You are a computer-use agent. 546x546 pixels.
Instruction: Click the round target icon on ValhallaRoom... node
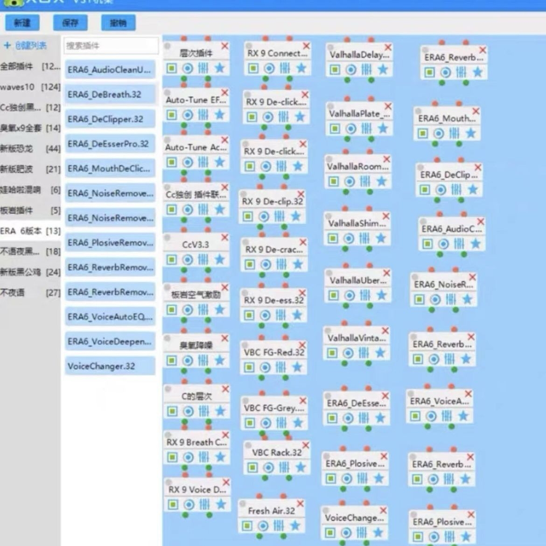click(349, 182)
